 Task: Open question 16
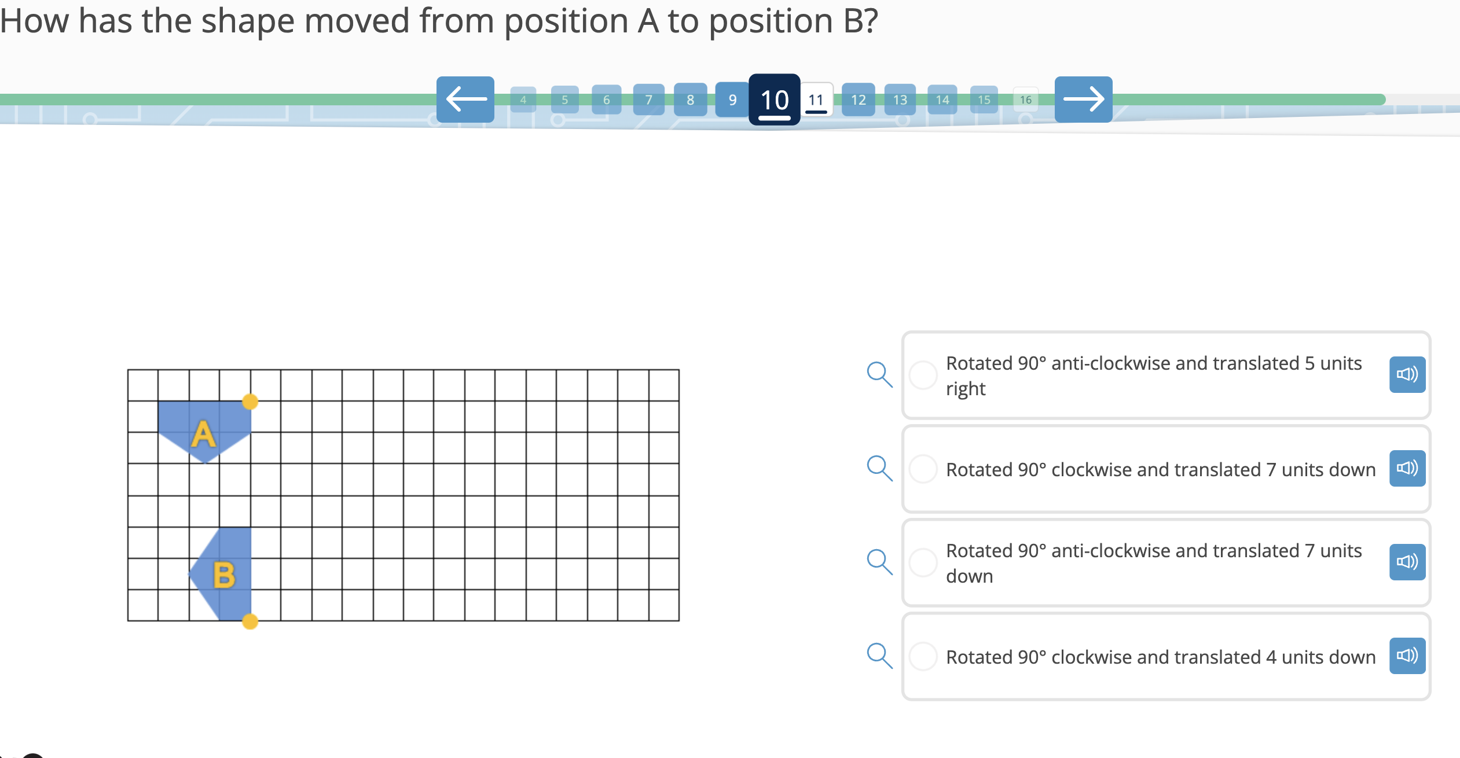tap(1025, 100)
